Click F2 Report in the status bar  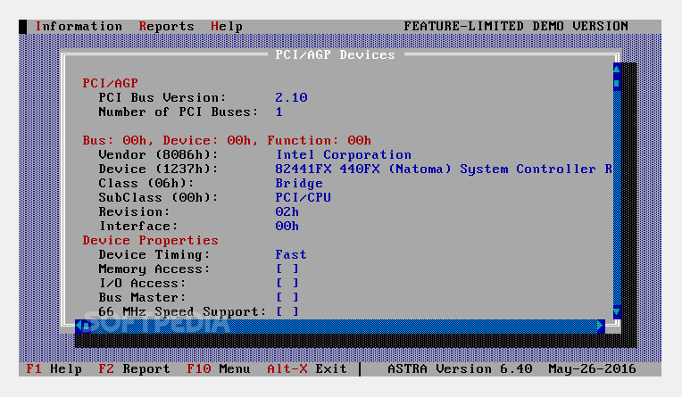134,369
